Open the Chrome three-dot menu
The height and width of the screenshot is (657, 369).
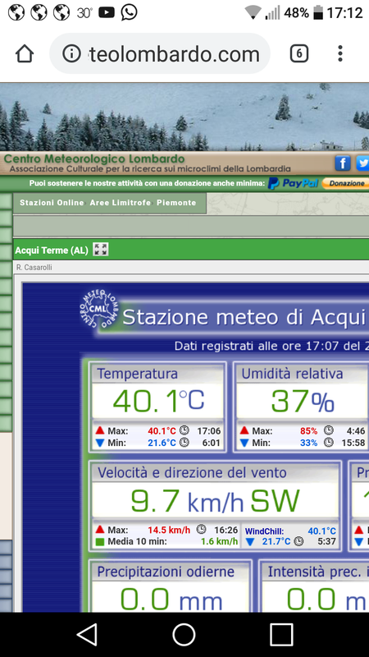tap(340, 53)
